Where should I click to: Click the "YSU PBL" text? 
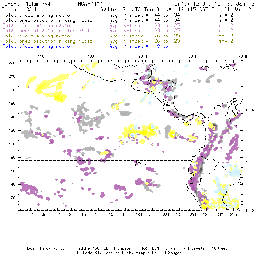coord(100,248)
